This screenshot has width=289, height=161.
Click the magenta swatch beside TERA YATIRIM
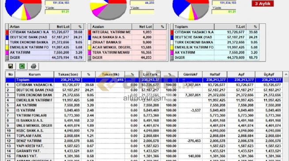click(89, 53)
